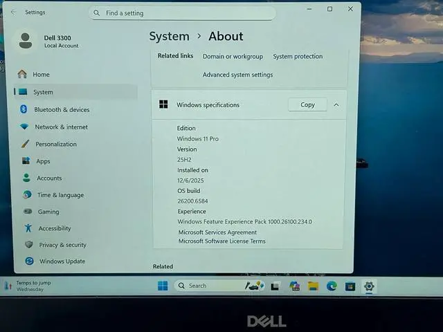Viewport: 443px width, 332px height.
Task: Select the Gaming settings section
Action: (48, 212)
